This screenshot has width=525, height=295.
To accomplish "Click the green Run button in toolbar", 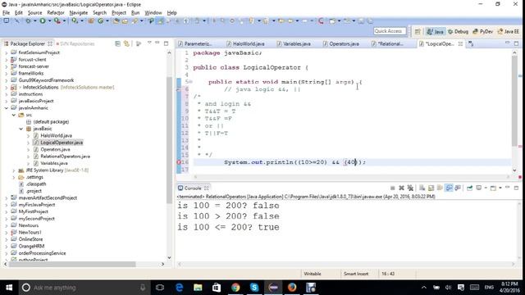I will coord(43,20).
